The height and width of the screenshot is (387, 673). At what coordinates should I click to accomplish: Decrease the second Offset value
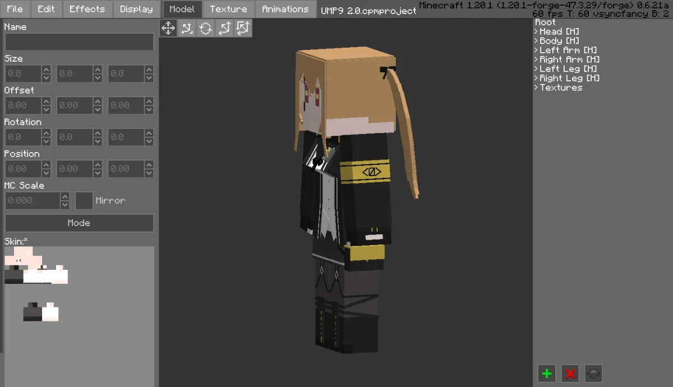pos(98,110)
